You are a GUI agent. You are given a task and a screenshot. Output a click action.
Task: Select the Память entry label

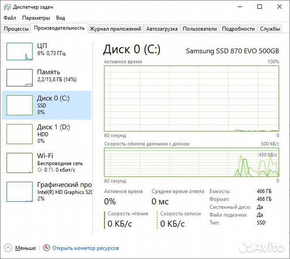point(48,72)
